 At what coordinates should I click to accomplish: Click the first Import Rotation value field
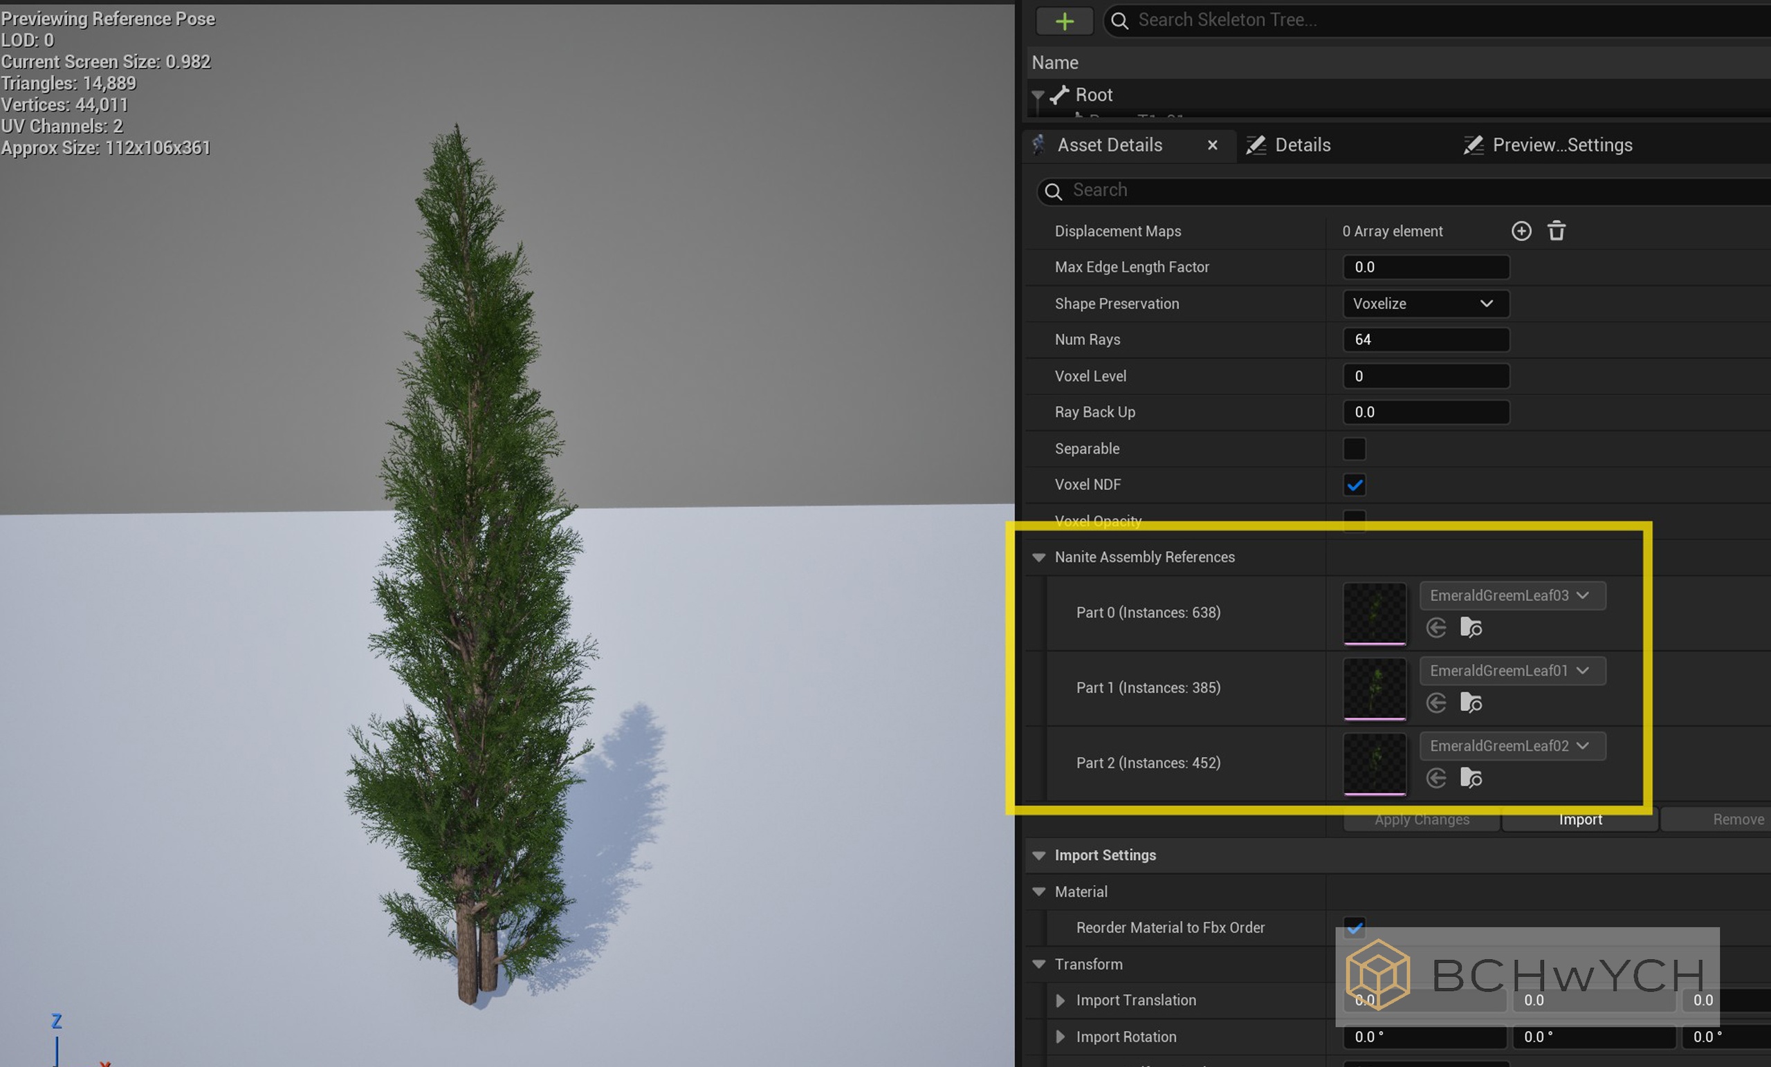pos(1424,1037)
